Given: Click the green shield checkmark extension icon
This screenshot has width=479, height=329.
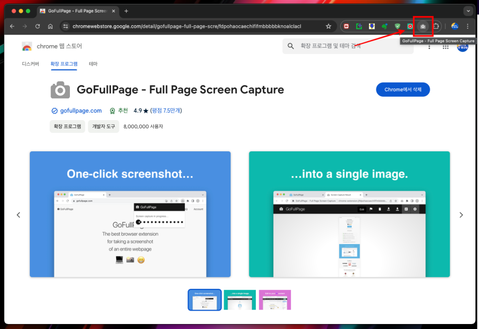Looking at the screenshot, I should [x=397, y=26].
